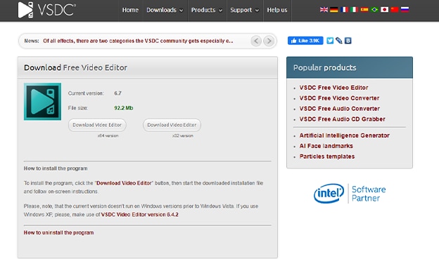
Task: Click the 'How to install the program' heading
Action: (56, 168)
